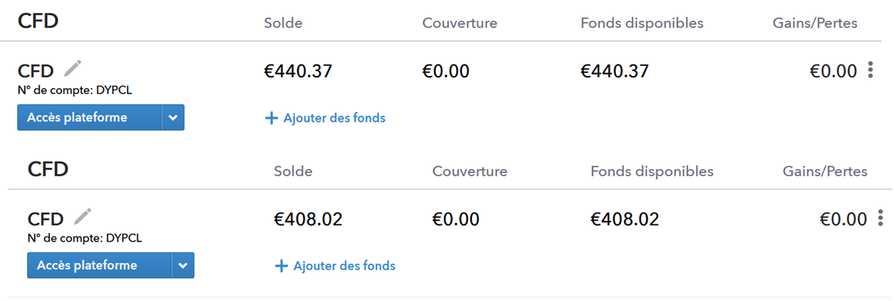Click Ajouter des fonds under the €408.02 balance
Image resolution: width=894 pixels, height=301 pixels.
tap(344, 266)
